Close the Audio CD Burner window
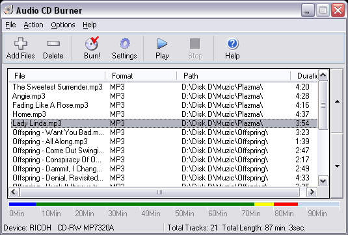348x235 pixels. click(338, 10)
